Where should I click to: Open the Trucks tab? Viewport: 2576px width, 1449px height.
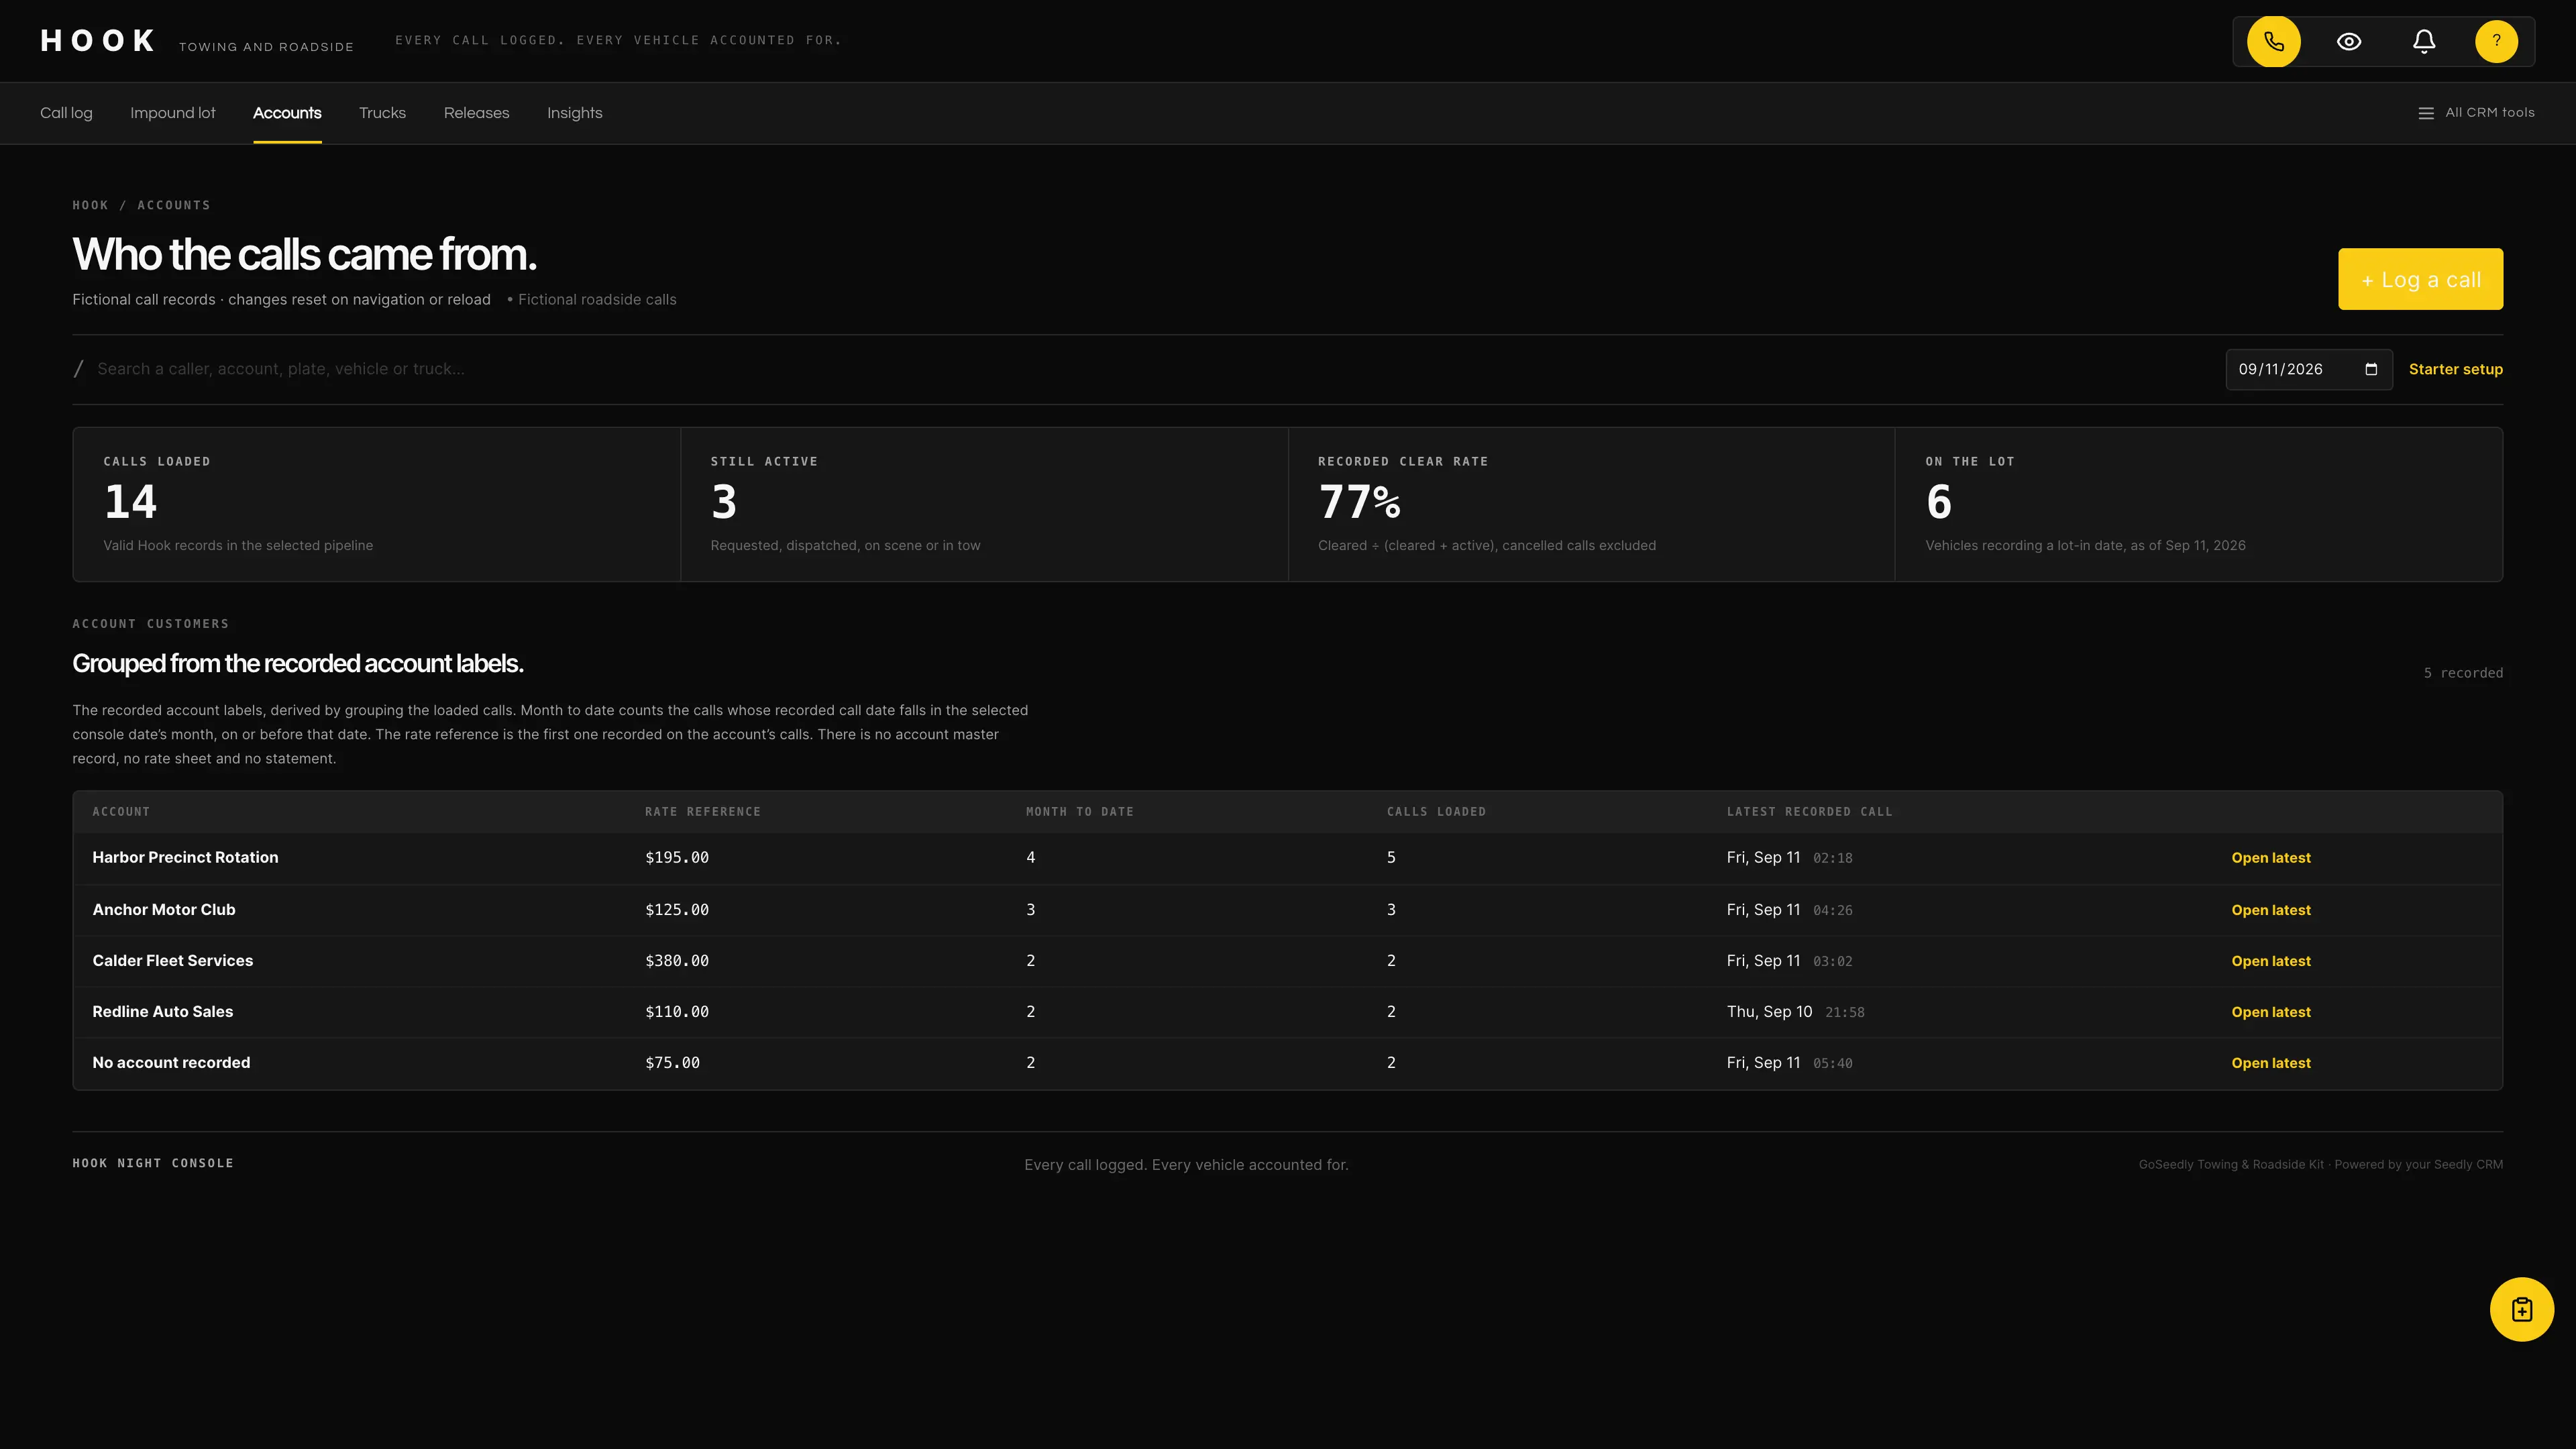[x=382, y=113]
